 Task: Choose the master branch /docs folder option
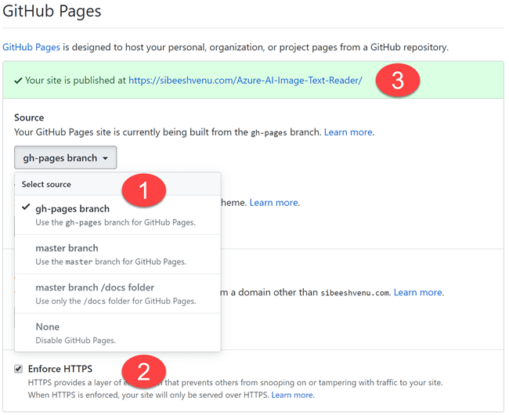[x=117, y=294]
